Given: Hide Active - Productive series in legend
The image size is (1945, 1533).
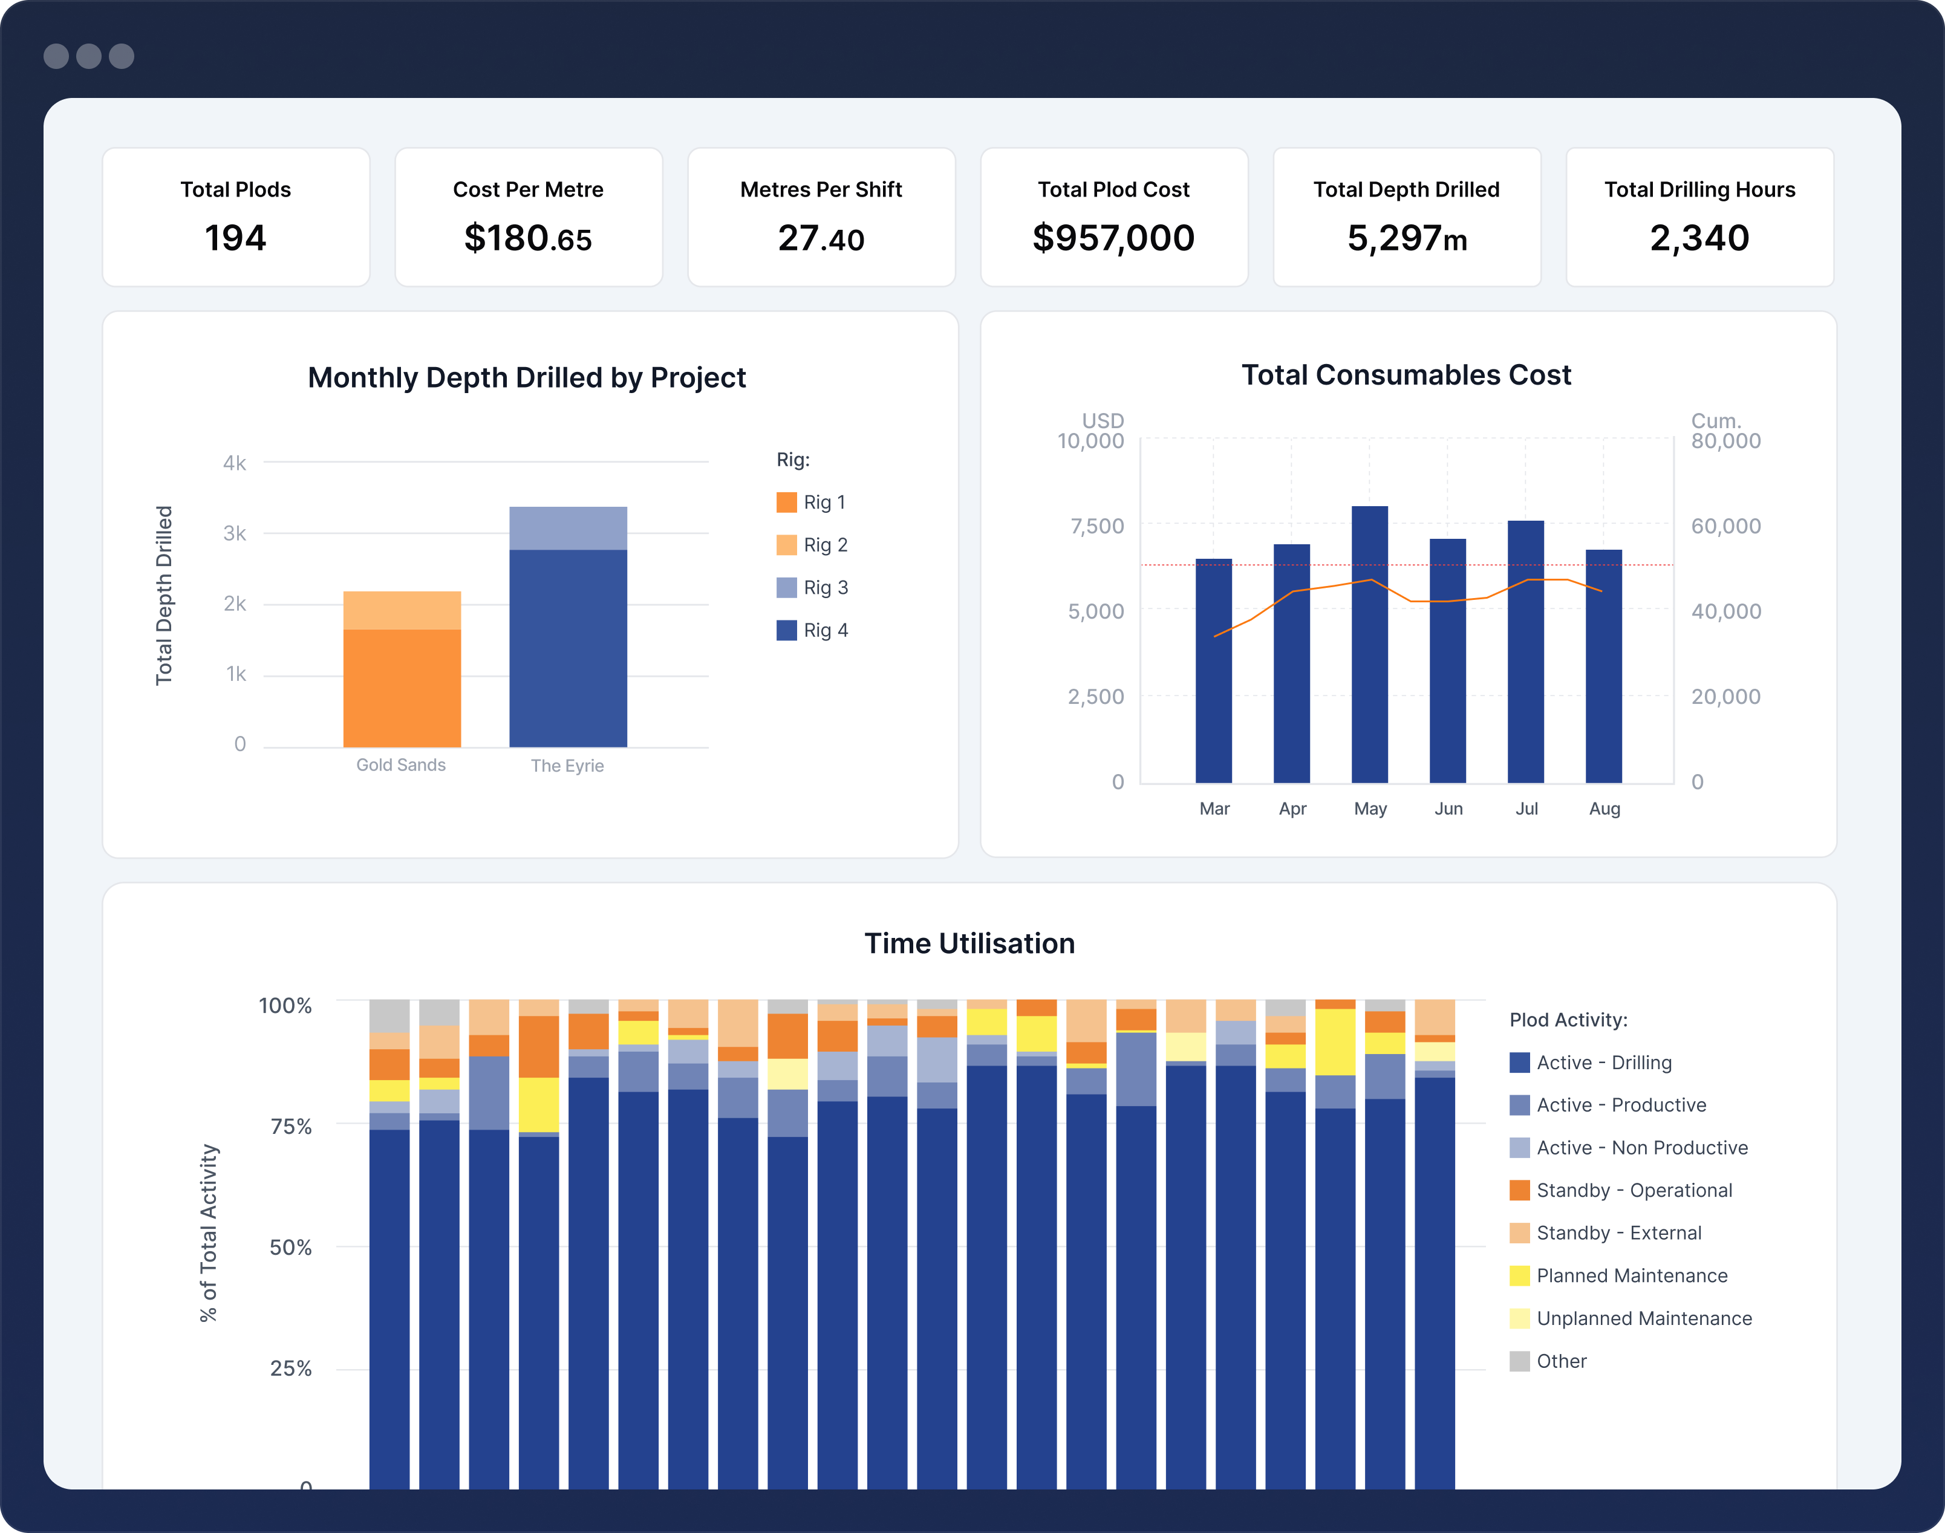Looking at the screenshot, I should (x=1620, y=1105).
